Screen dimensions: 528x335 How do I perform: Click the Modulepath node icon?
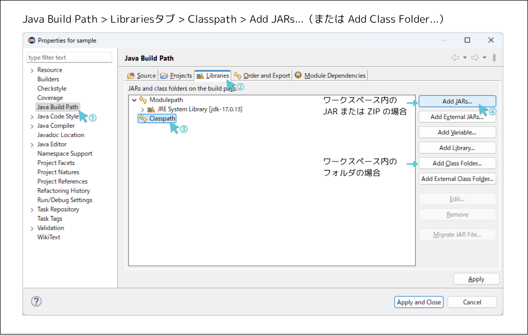pos(143,100)
